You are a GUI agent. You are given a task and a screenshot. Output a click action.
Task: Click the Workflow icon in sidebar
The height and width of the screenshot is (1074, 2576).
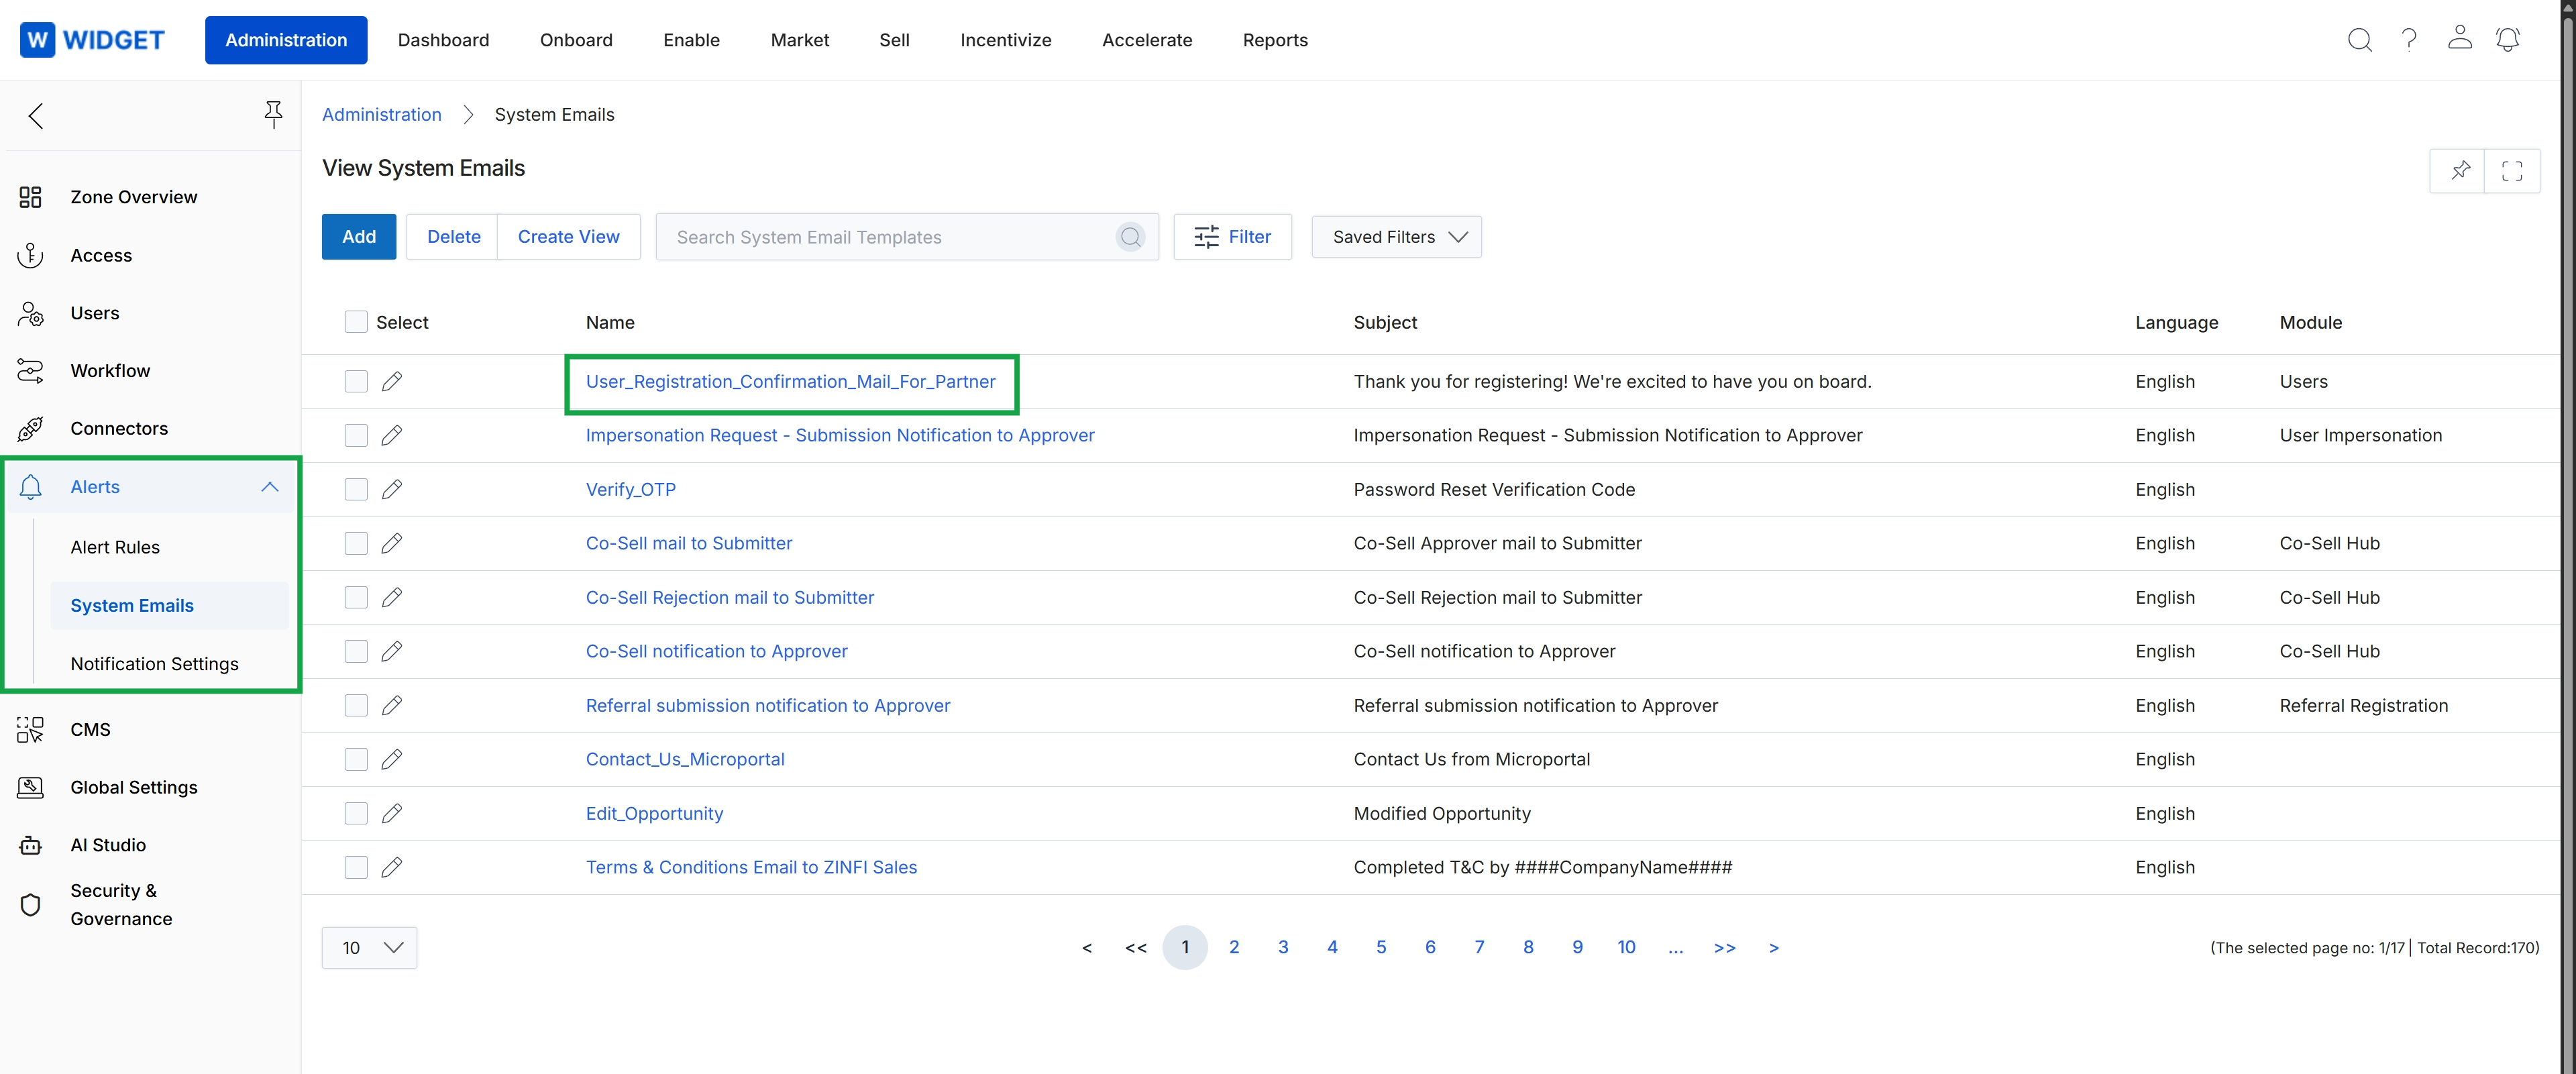30,371
